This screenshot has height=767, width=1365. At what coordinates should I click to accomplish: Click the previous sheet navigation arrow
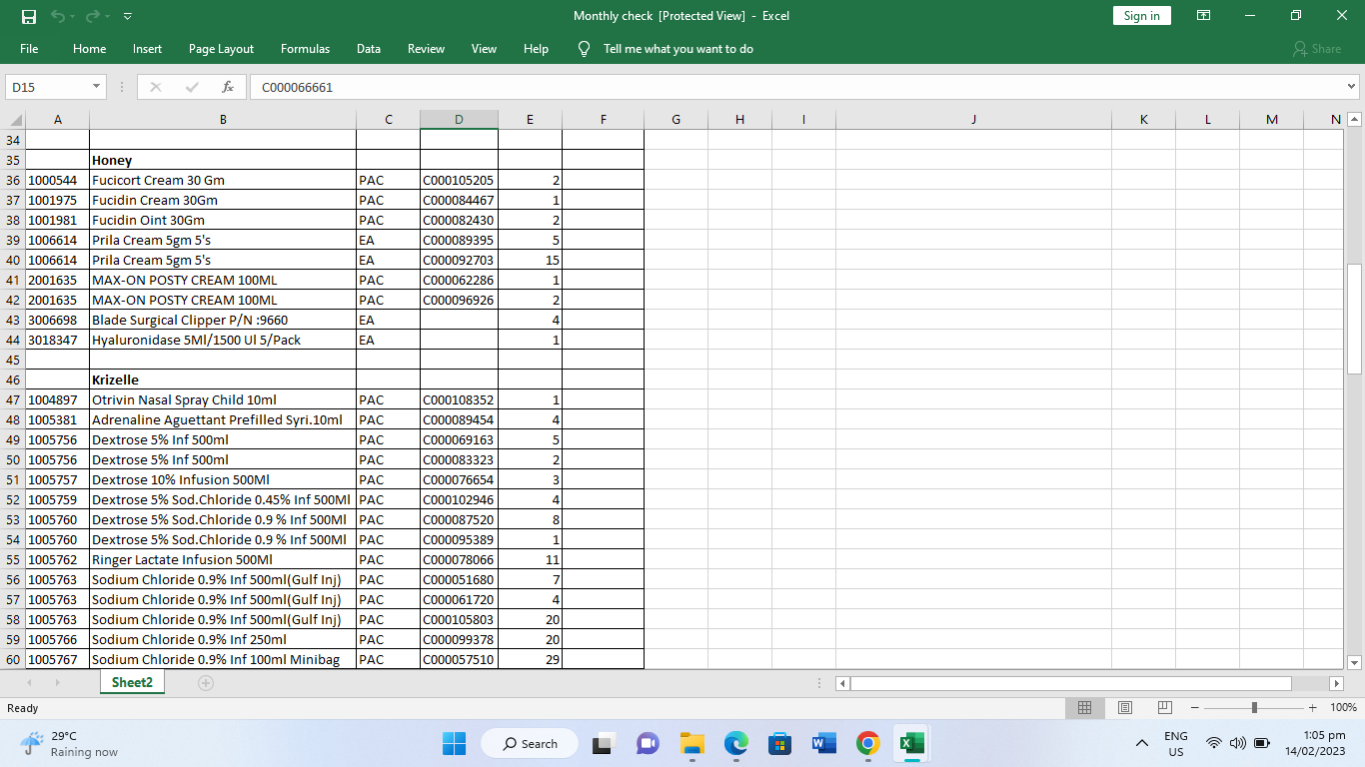coord(29,683)
